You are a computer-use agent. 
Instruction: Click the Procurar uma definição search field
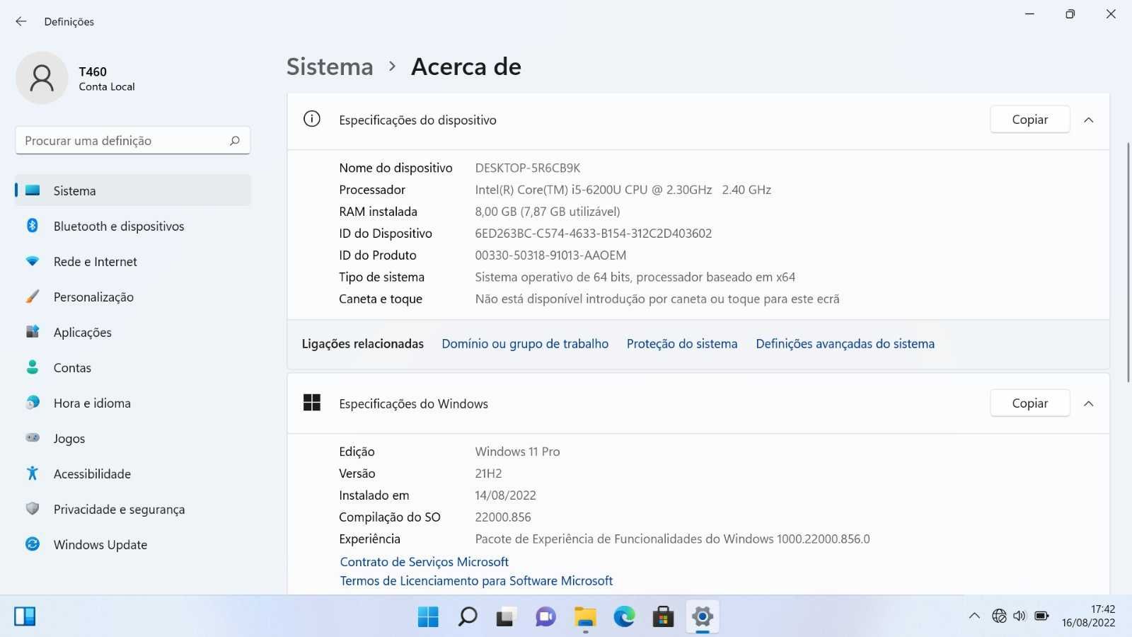pos(133,140)
